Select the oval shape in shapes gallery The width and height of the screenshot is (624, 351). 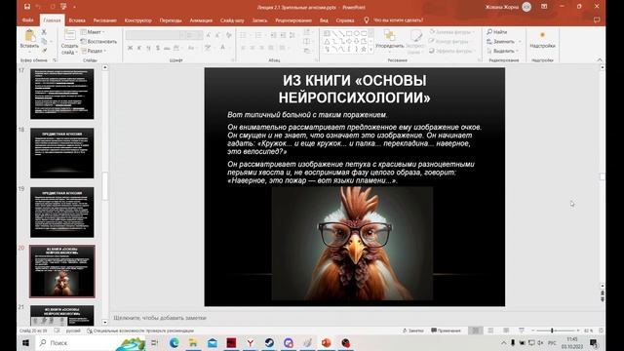[x=356, y=33]
